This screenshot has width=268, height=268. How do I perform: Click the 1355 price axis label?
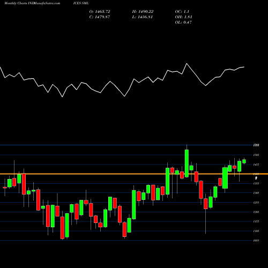tap(256, 183)
